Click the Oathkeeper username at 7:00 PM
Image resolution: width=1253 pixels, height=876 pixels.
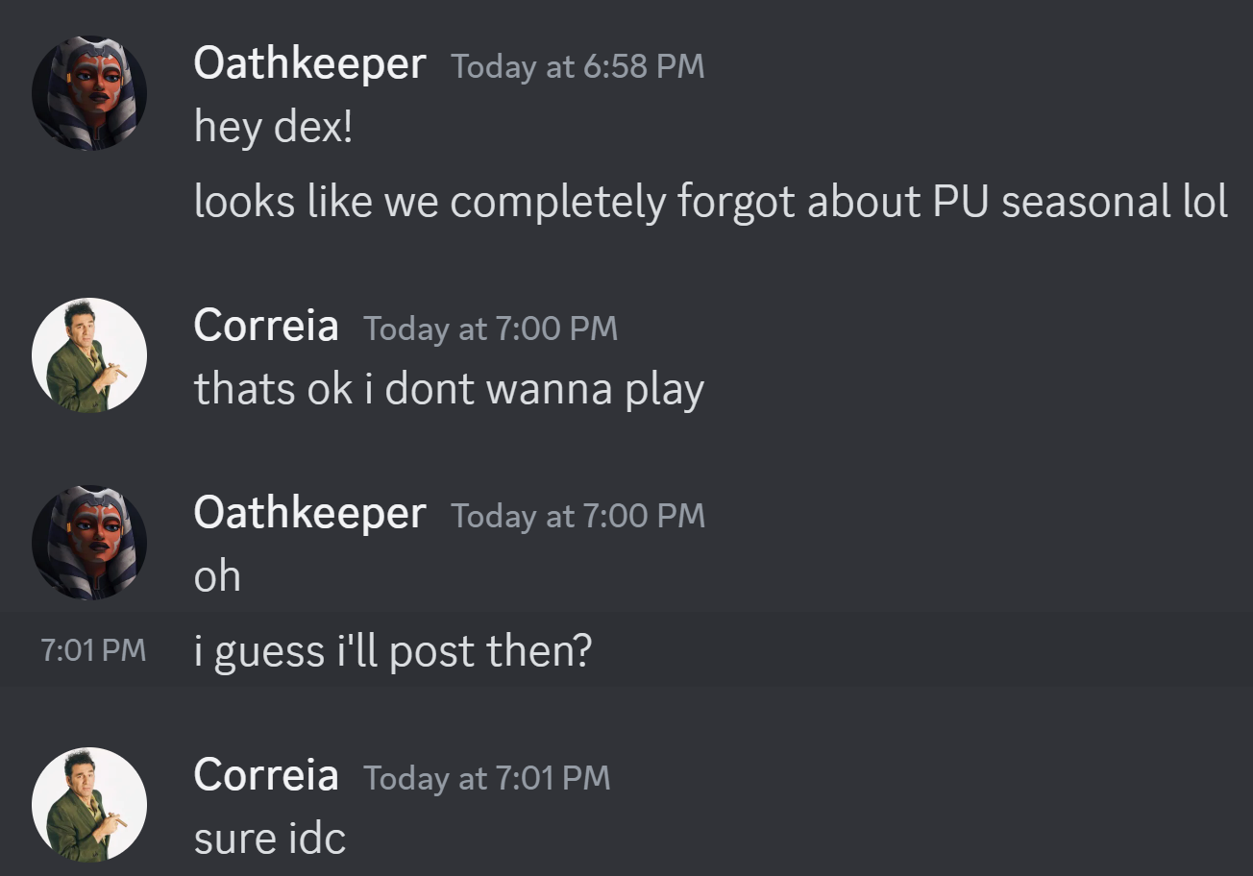tap(309, 514)
